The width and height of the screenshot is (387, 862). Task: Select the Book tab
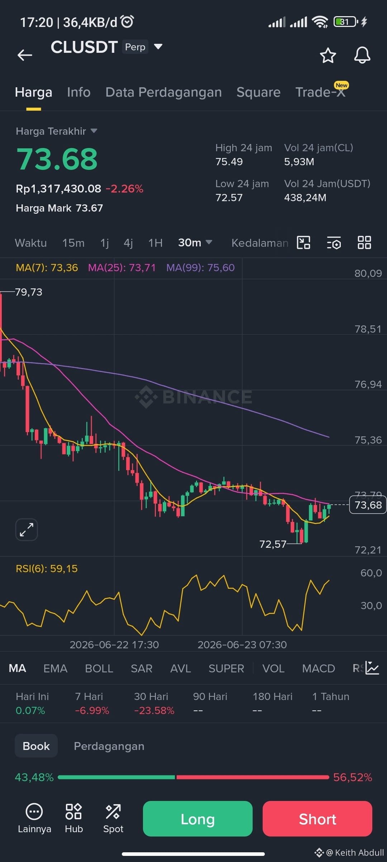(36, 746)
